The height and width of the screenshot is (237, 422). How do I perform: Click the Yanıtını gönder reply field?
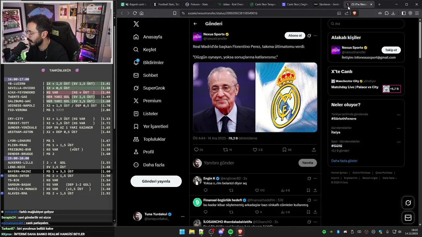tap(249, 163)
